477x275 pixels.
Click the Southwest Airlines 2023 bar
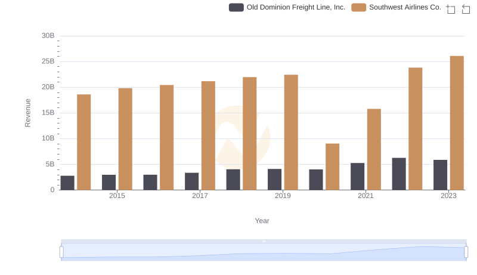tap(457, 123)
